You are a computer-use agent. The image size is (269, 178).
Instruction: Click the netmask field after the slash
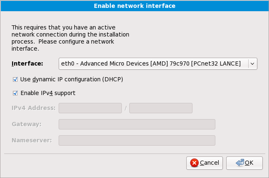point(160,108)
